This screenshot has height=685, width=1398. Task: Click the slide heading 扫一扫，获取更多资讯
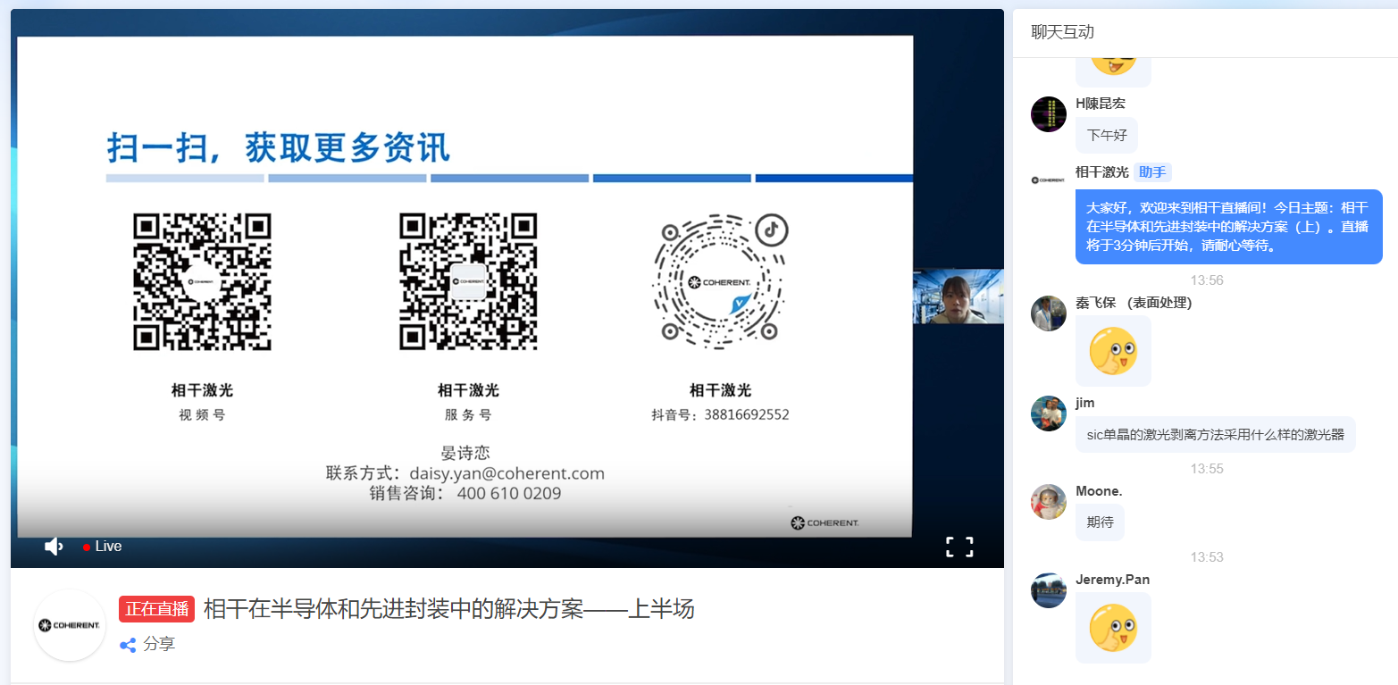pyautogui.click(x=278, y=147)
